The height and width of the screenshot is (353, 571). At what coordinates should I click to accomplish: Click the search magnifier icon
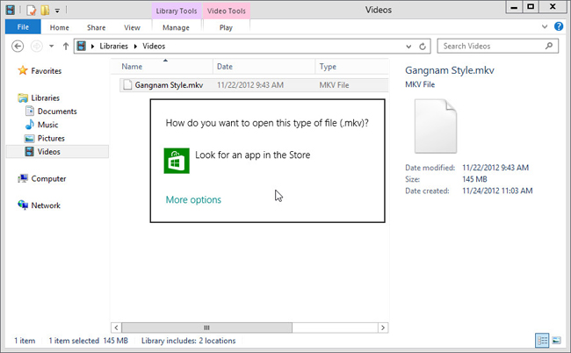click(549, 46)
